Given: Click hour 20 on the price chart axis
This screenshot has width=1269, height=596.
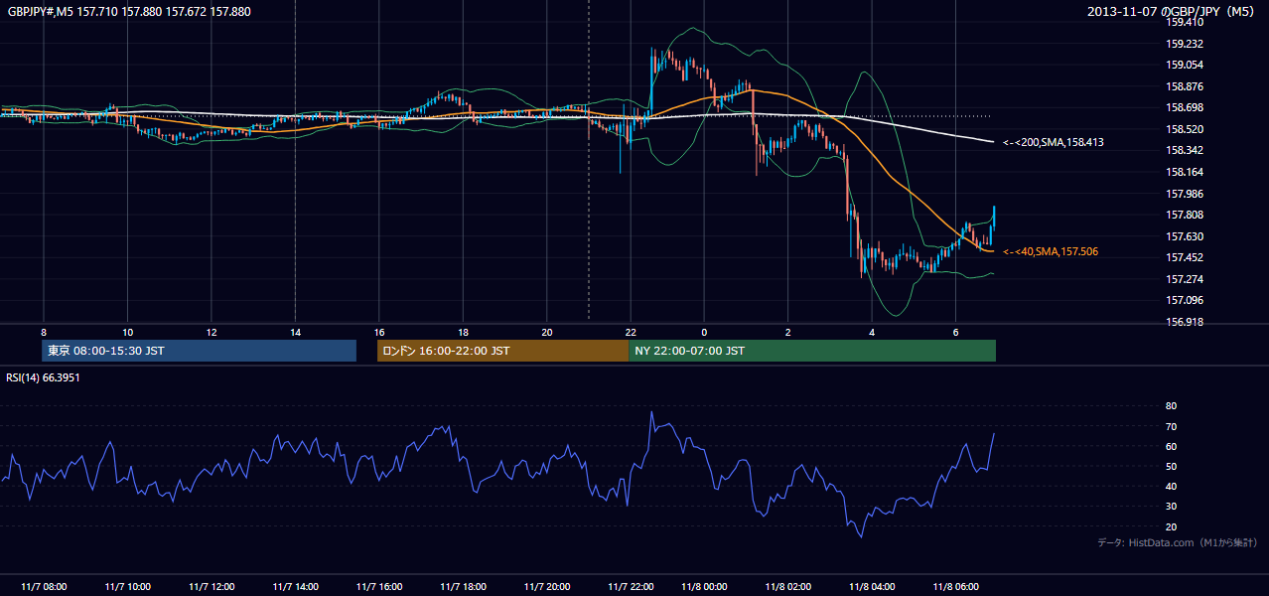Looking at the screenshot, I should click(x=546, y=332).
